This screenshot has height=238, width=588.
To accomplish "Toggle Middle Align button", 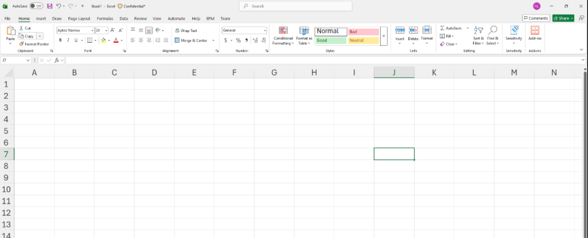I will coord(141,30).
